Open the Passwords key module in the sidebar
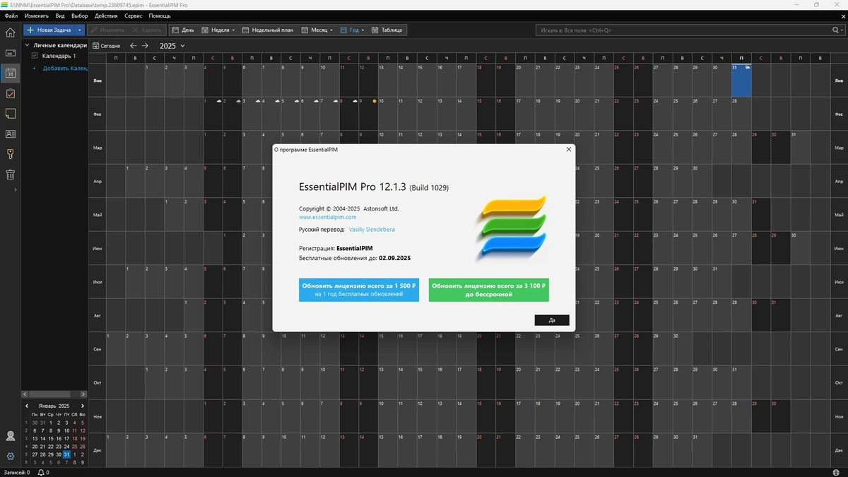Viewport: 848px width, 477px height. [10, 154]
